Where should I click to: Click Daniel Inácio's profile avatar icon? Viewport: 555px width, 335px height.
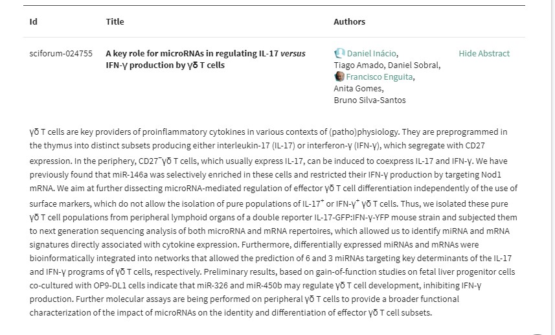coord(339,54)
